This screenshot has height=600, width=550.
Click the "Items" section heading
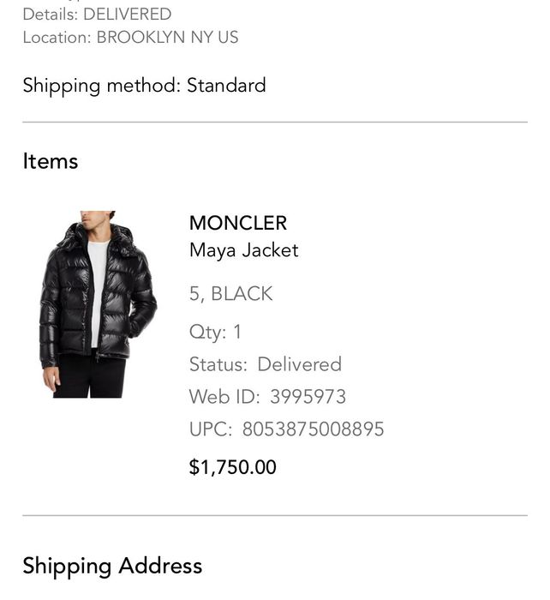[x=51, y=161]
